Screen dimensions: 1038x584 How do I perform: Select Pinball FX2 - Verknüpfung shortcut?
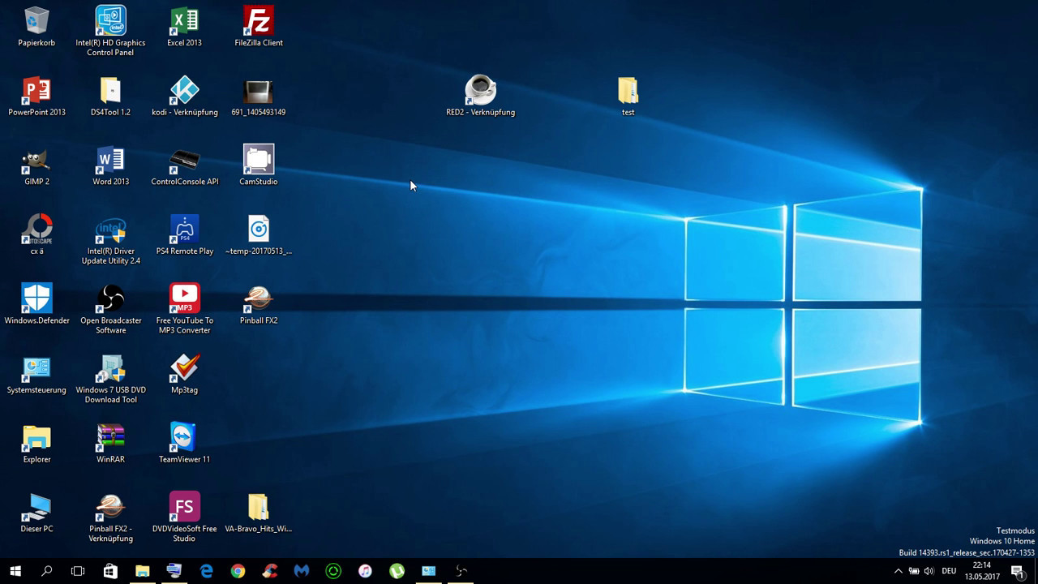pos(110,507)
